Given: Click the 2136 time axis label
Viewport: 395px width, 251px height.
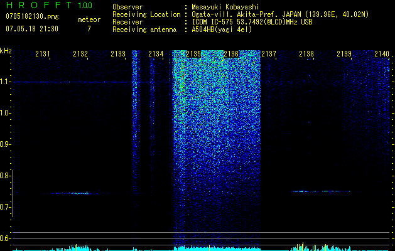Looking at the screenshot, I should click(x=231, y=54).
